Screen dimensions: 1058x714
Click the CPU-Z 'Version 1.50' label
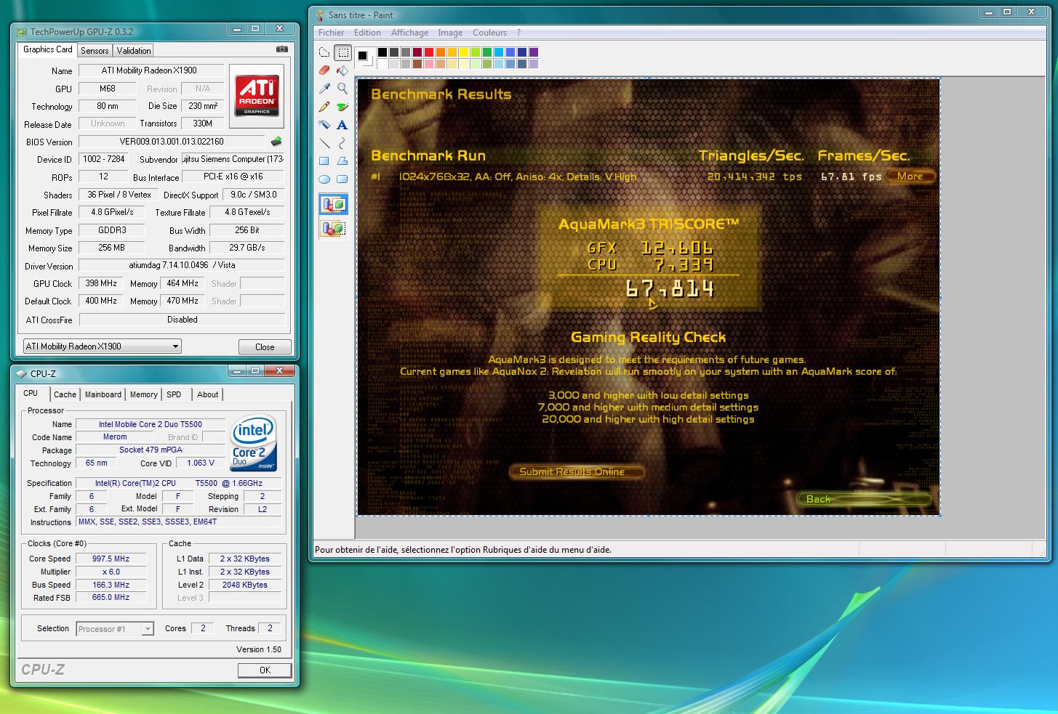click(258, 649)
